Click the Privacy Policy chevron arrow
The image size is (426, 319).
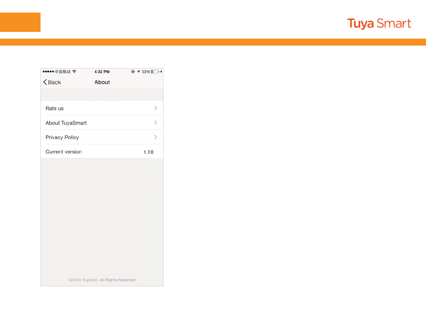point(155,137)
